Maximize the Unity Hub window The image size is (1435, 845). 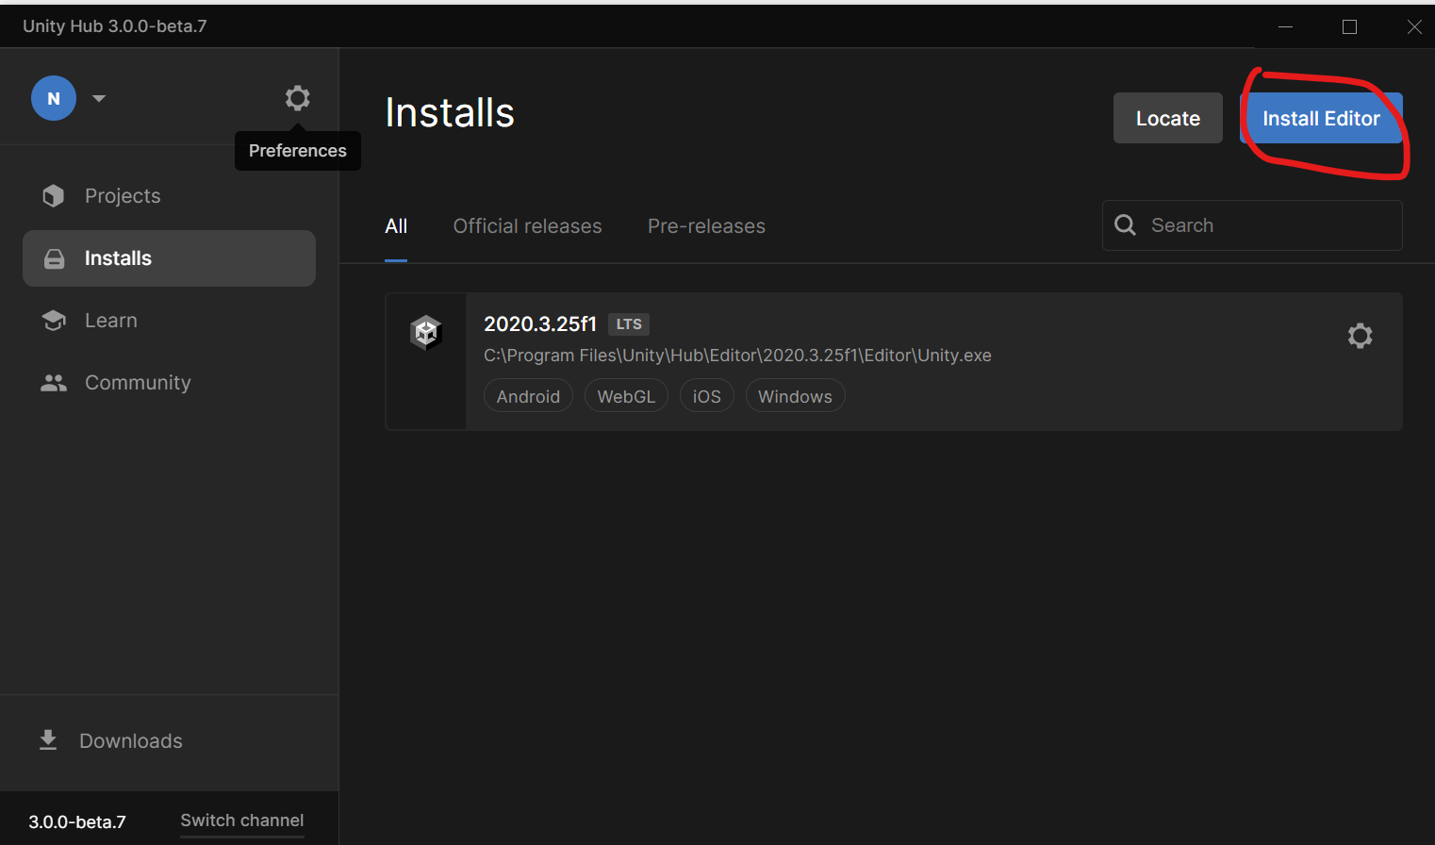tap(1349, 26)
